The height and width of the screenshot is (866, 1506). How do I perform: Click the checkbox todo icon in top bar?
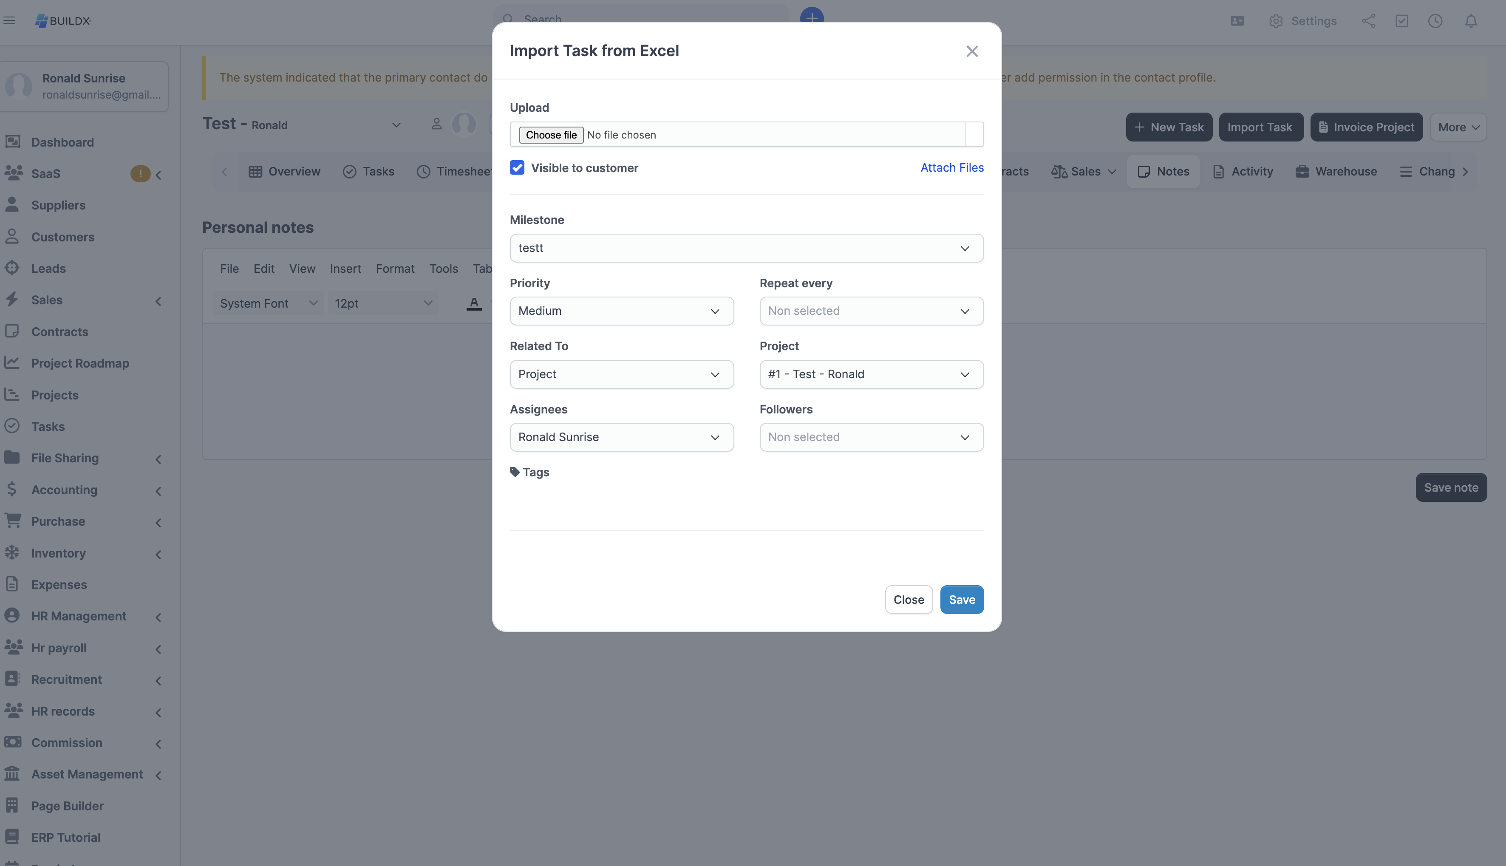pos(1401,21)
